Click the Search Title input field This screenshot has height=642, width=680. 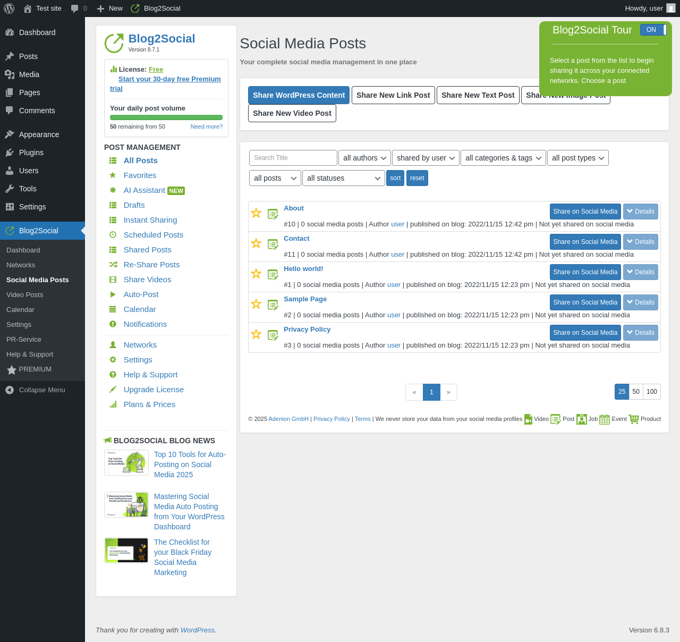pyautogui.click(x=293, y=158)
